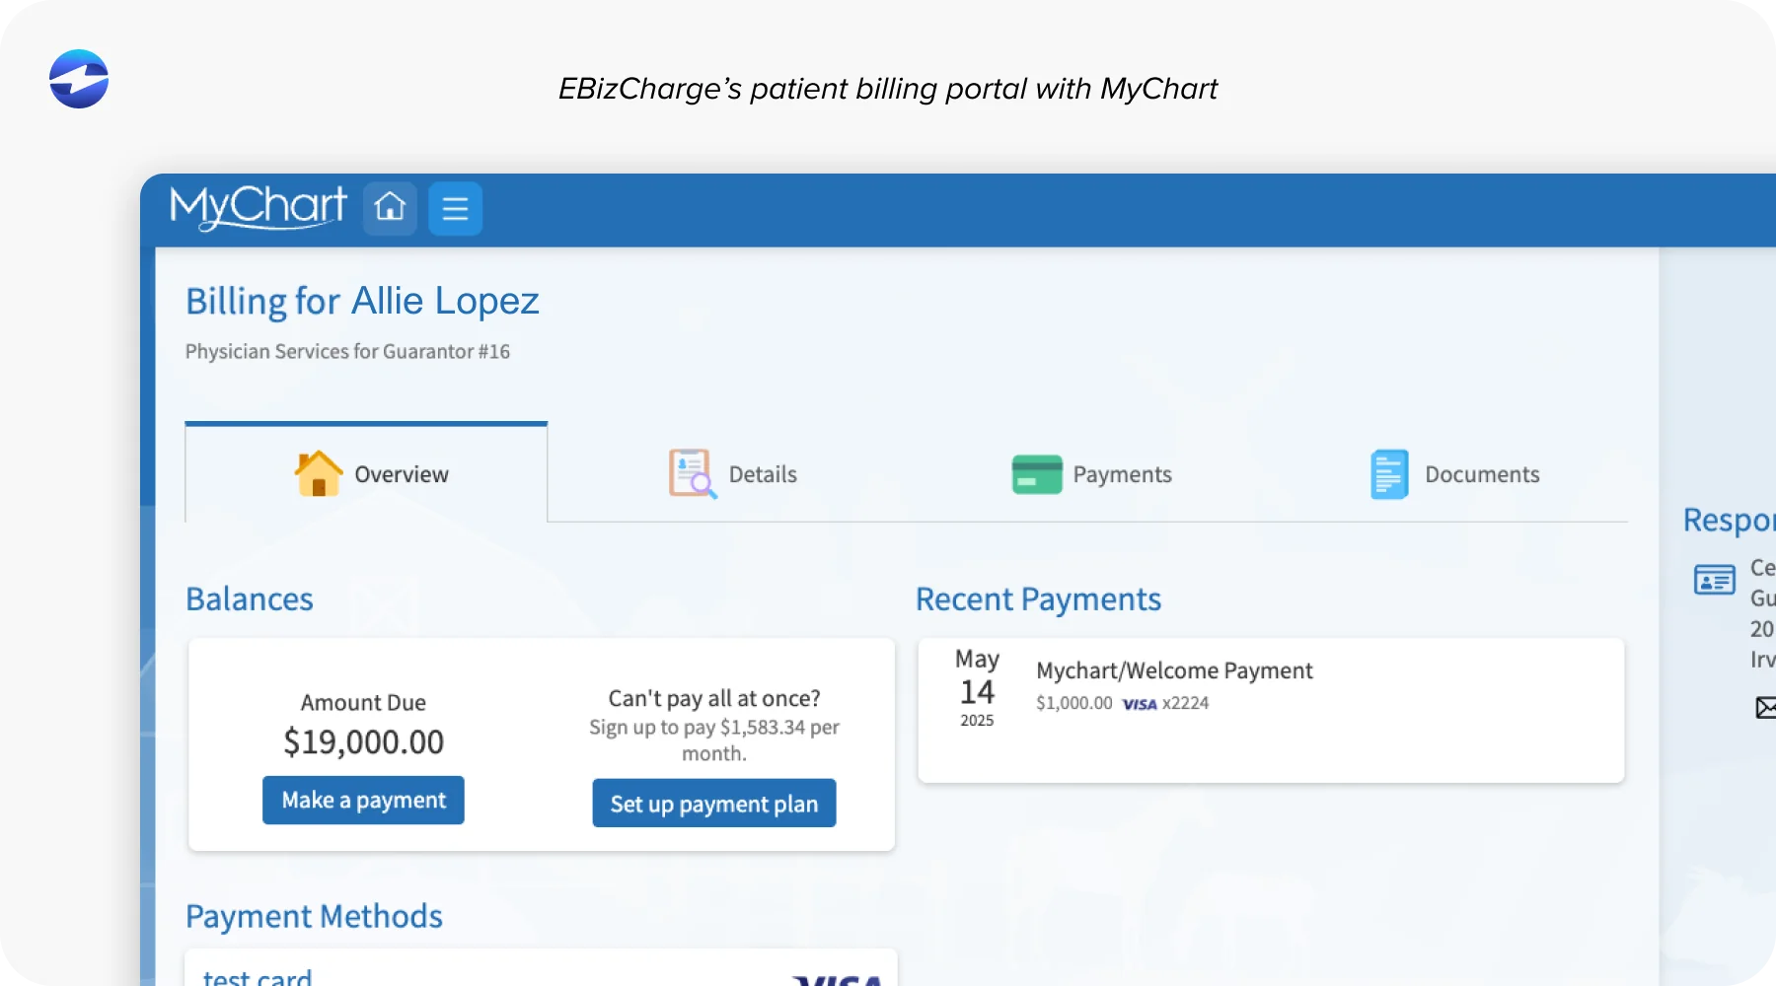Click the Overview house icon
Image resolution: width=1776 pixels, height=986 pixels.
point(319,473)
